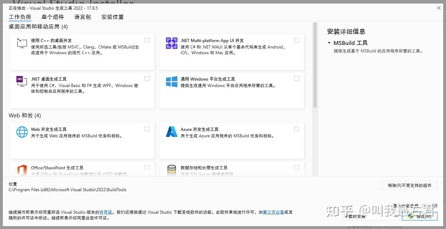Click 移除(R)不受支持的组件 button
This screenshot has width=446, height=229.
click(409, 185)
